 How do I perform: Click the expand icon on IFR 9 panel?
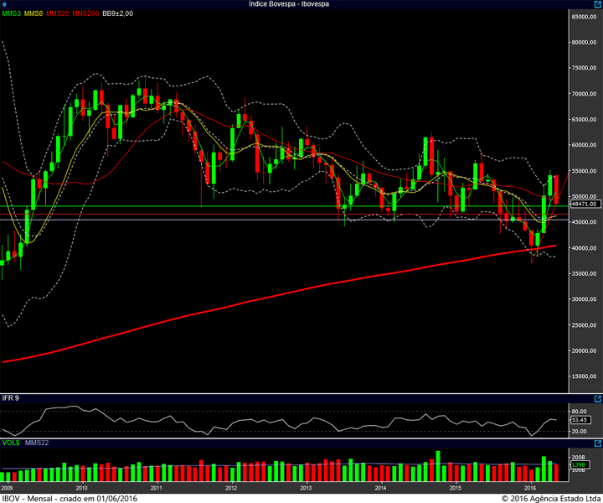(596, 398)
